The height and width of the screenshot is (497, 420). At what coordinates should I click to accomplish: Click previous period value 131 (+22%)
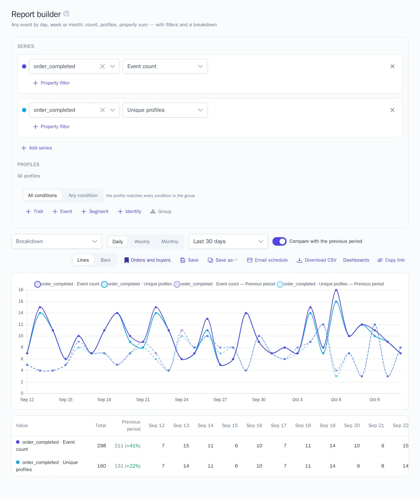pyautogui.click(x=127, y=466)
